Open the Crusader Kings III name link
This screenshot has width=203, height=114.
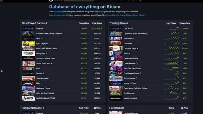click(131, 48)
